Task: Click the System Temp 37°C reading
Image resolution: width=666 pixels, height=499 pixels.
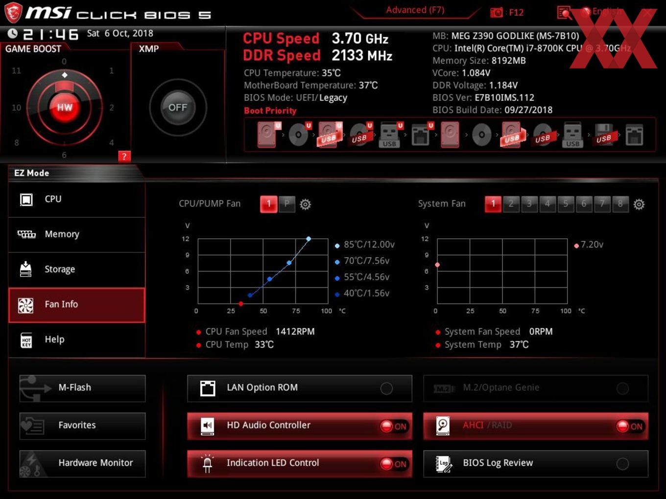Action: 519,345
